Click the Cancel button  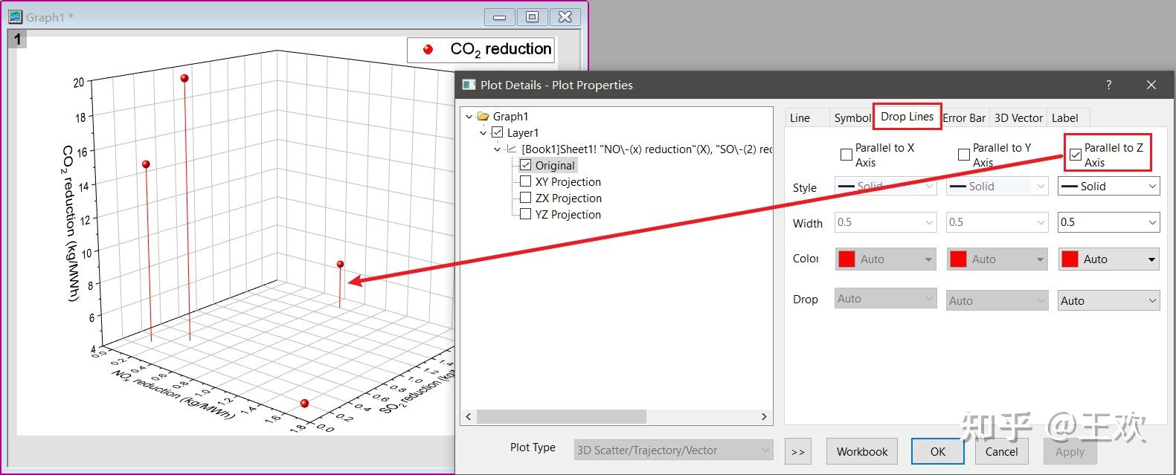click(1001, 451)
